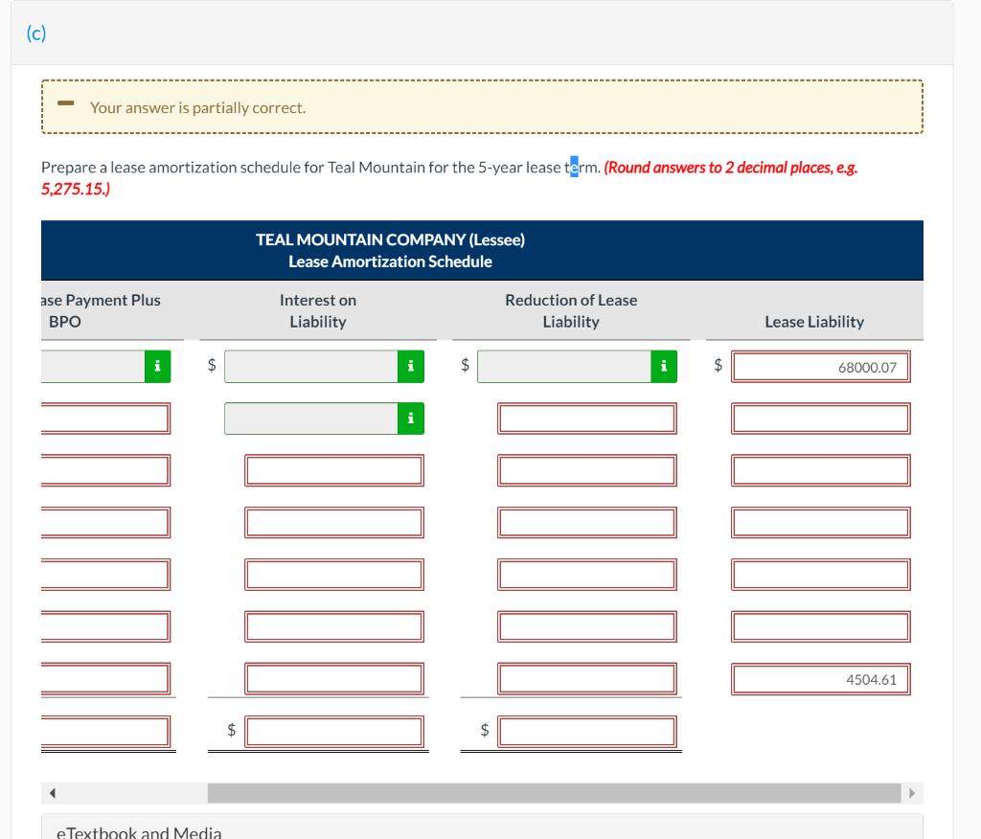This screenshot has height=839, width=981.
Task: Click 'Reduction of Lease Liability' column header
Action: 571,311
